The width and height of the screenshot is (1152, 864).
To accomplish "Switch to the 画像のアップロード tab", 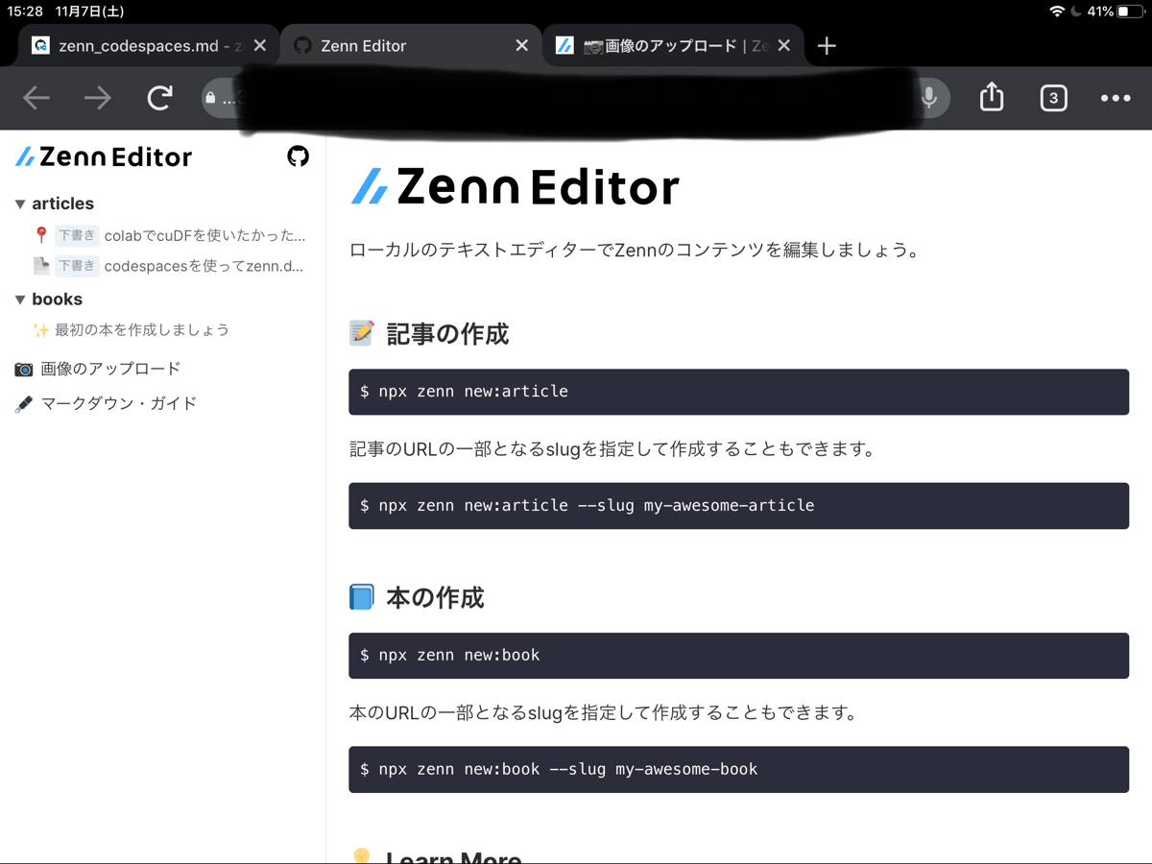I will coord(674,45).
